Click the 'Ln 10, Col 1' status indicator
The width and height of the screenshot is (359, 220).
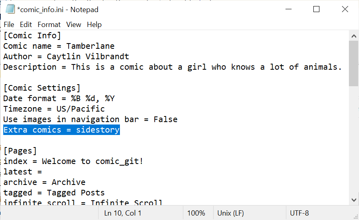pos(123,213)
